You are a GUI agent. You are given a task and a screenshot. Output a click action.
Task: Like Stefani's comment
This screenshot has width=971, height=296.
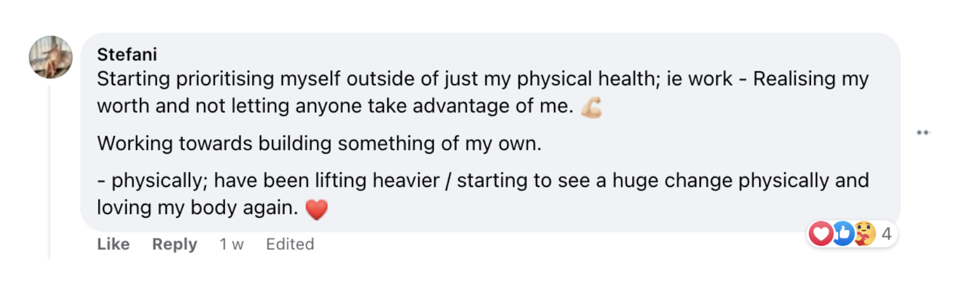113,244
